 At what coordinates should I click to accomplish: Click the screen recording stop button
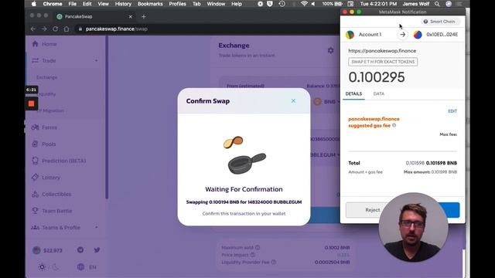coord(31,103)
